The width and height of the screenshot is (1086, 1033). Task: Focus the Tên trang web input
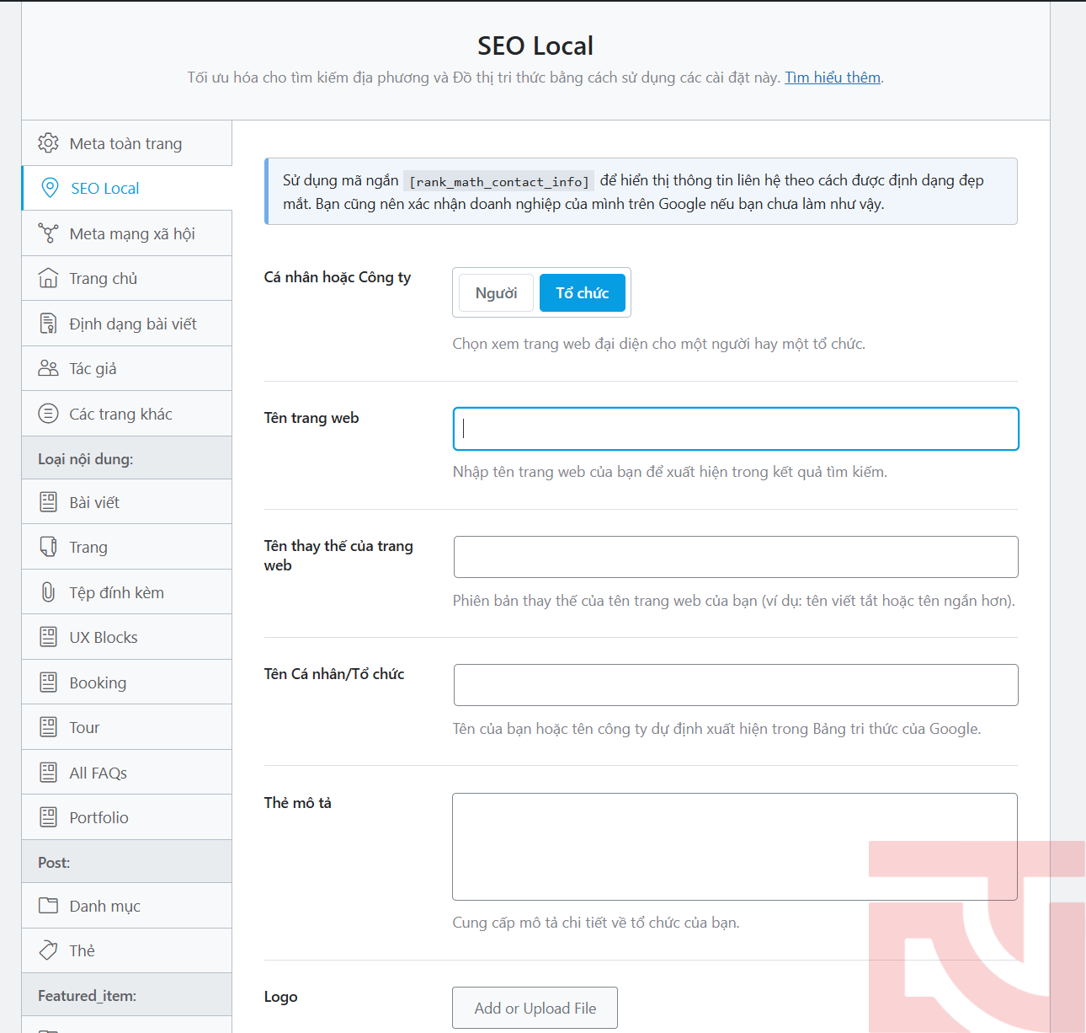[736, 429]
